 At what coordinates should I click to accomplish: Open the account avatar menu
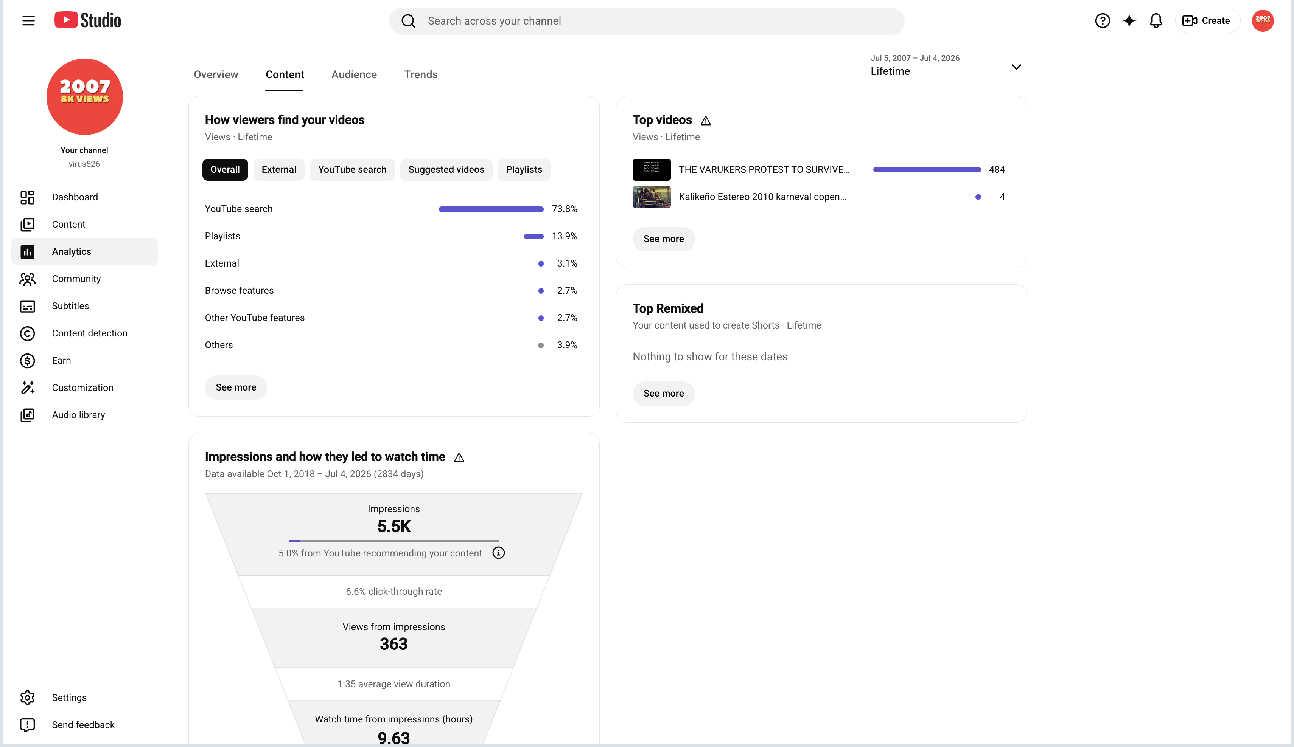[1263, 20]
